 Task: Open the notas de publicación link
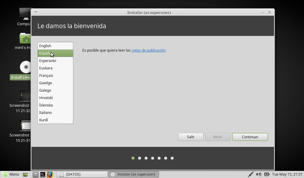[148, 50]
